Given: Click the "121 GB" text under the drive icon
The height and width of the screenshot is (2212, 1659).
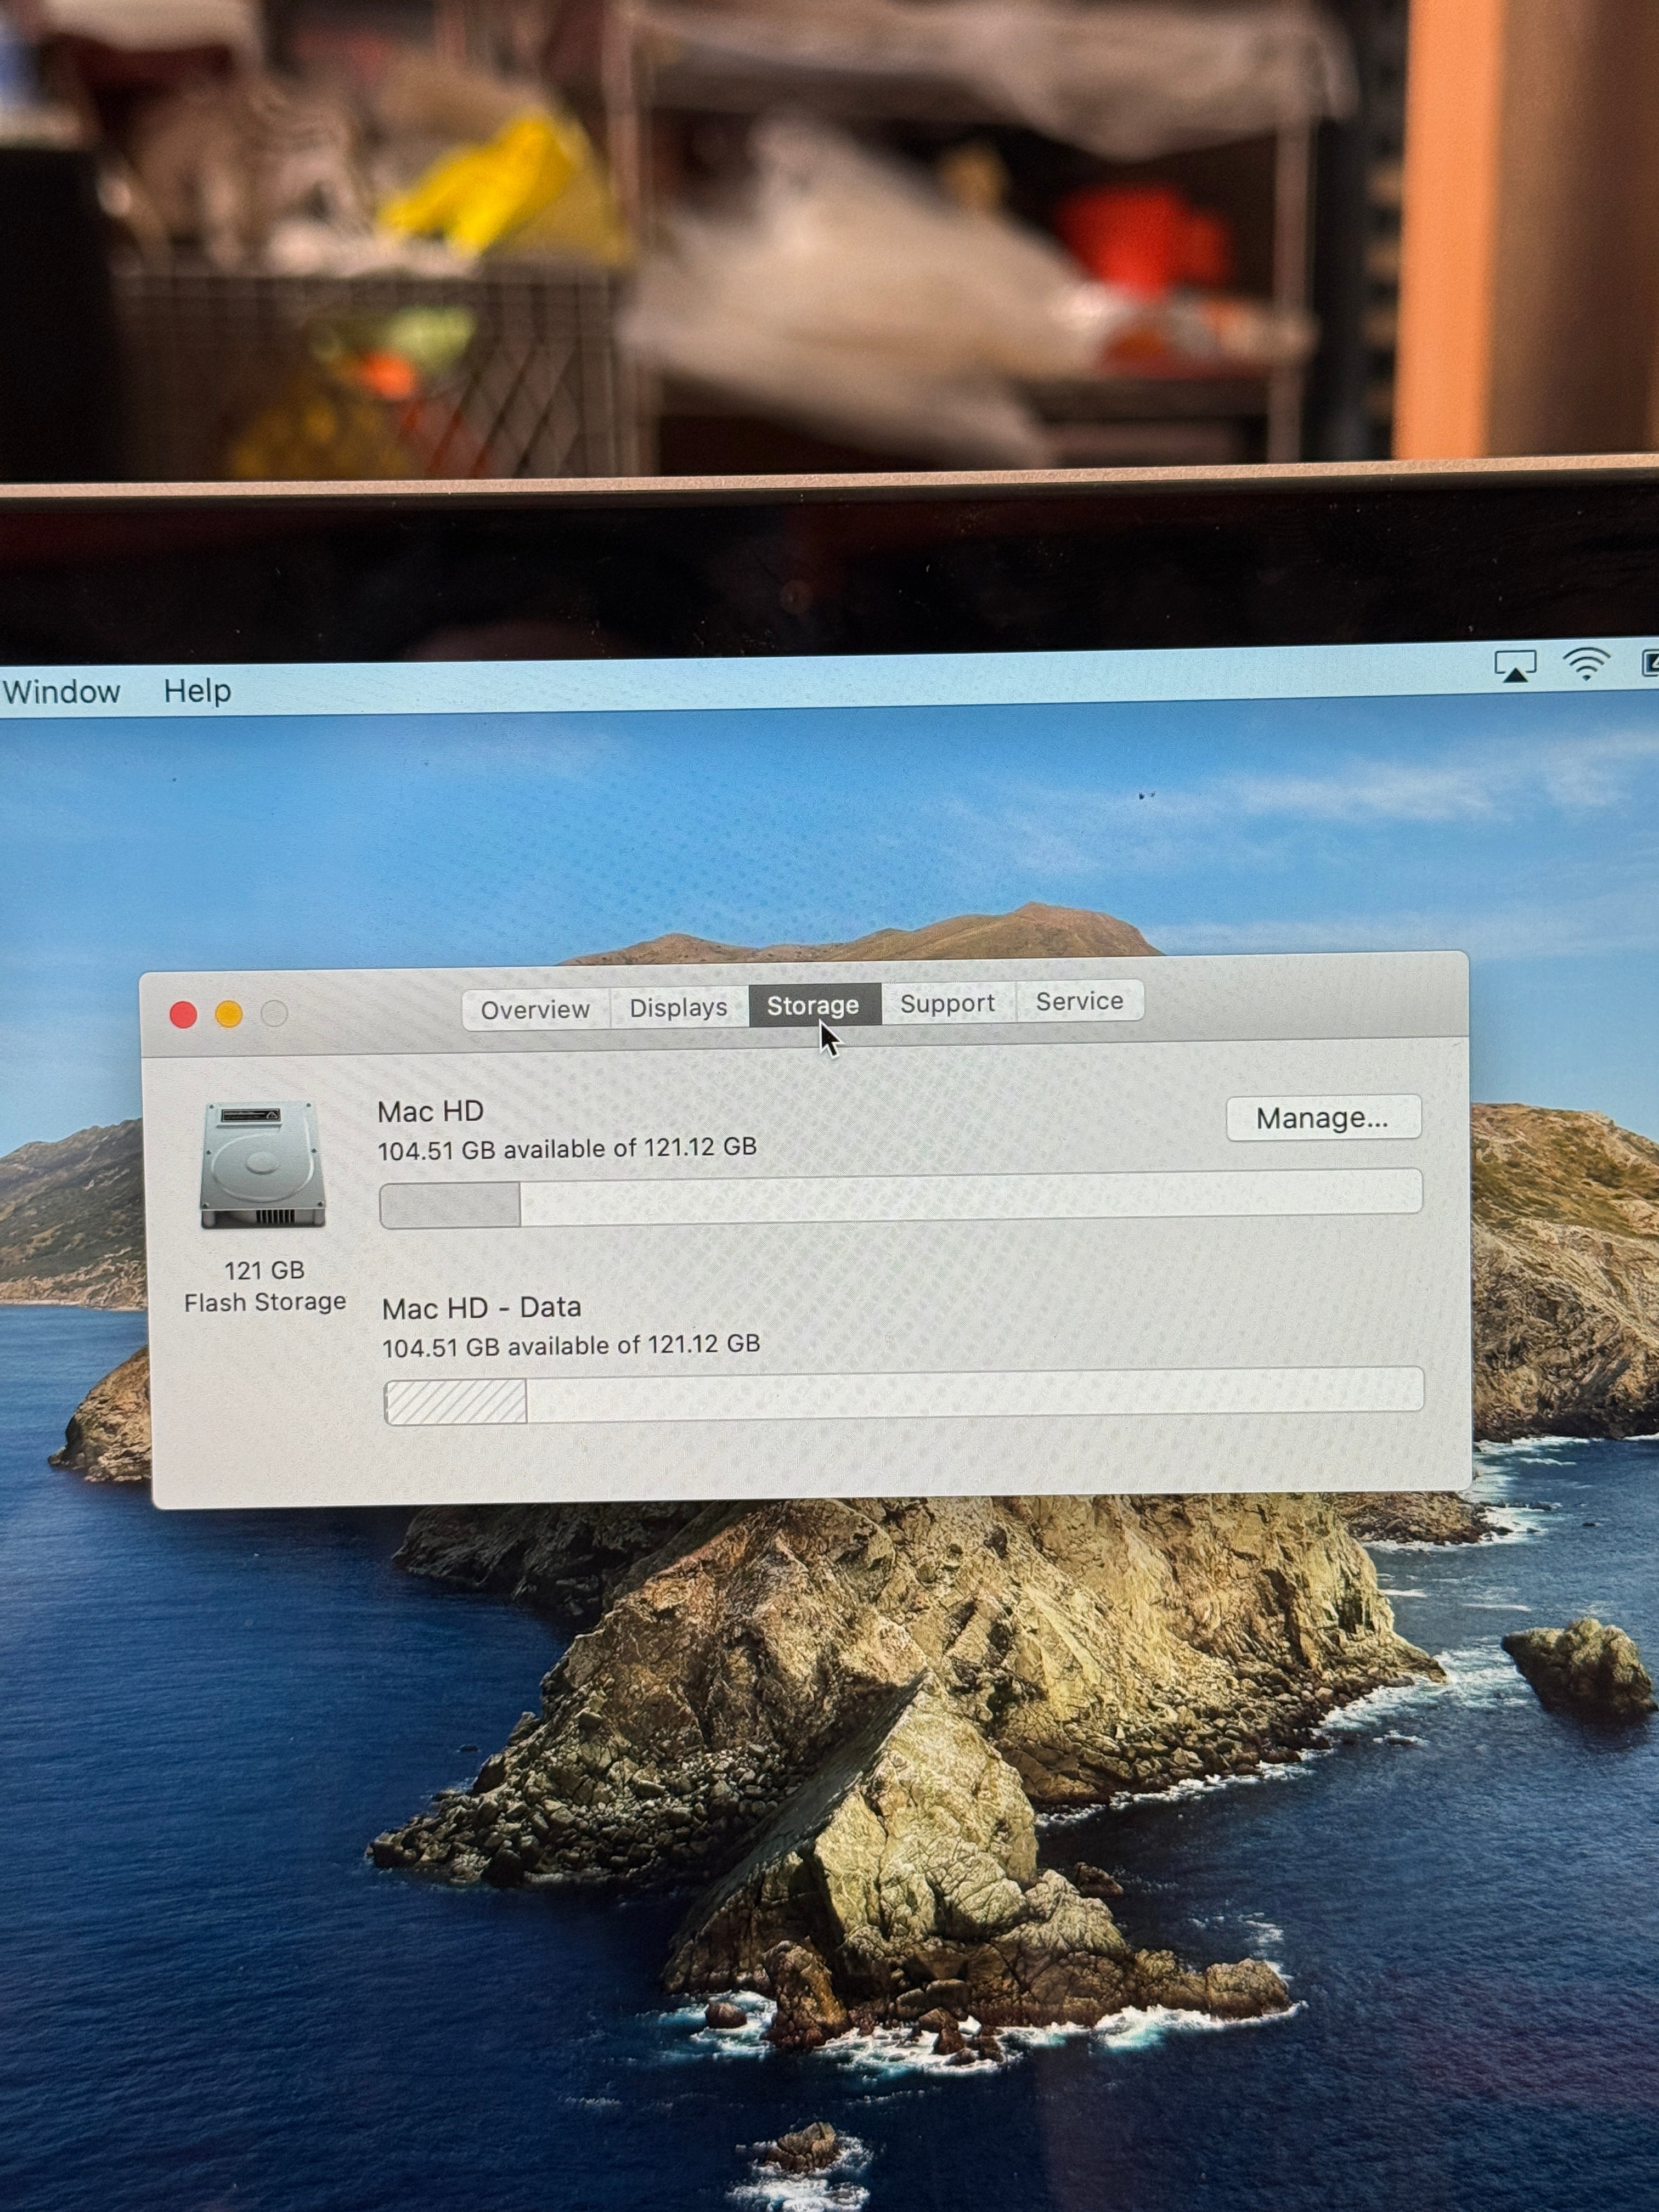Looking at the screenshot, I should tap(264, 1271).
